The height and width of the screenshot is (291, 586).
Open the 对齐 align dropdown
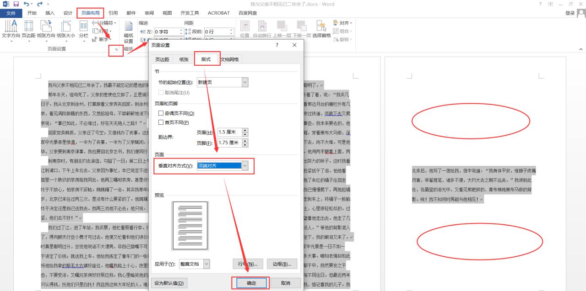(342, 23)
